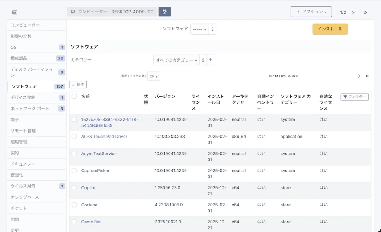
Task: Open the ALPS Touch Pad Driver link
Action: pos(104,137)
